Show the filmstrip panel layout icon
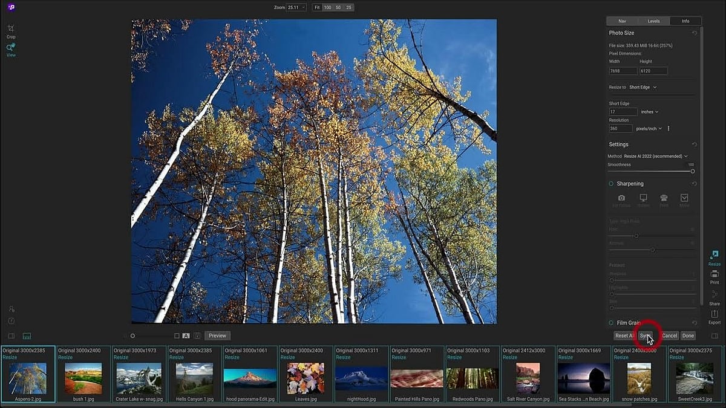This screenshot has width=726, height=408. pyautogui.click(x=27, y=335)
